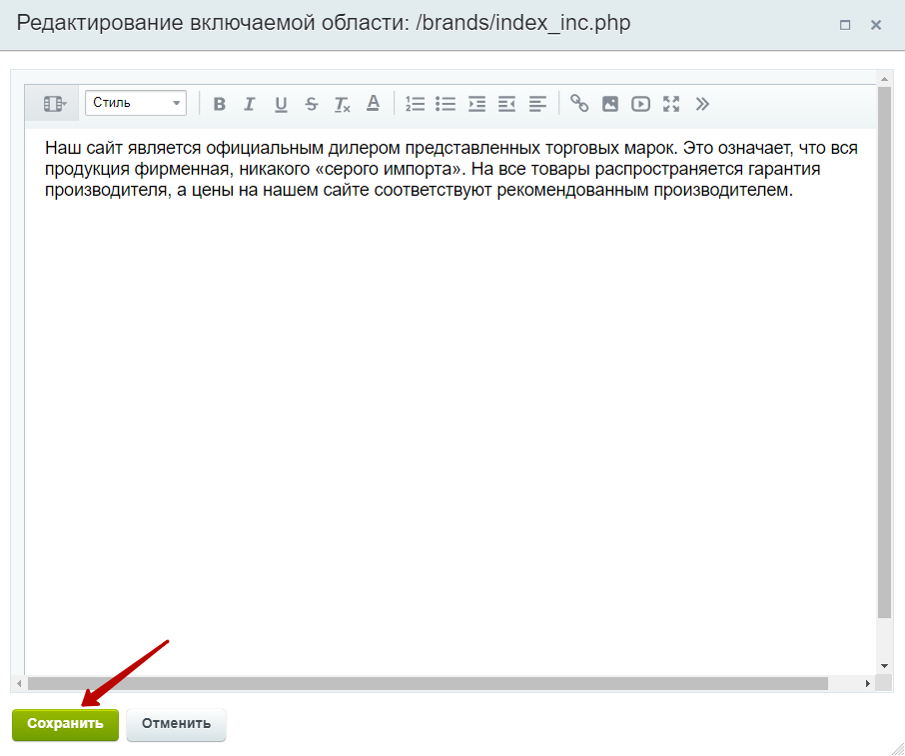Apply strikethrough formatting
The image size is (905, 756).
click(x=312, y=104)
